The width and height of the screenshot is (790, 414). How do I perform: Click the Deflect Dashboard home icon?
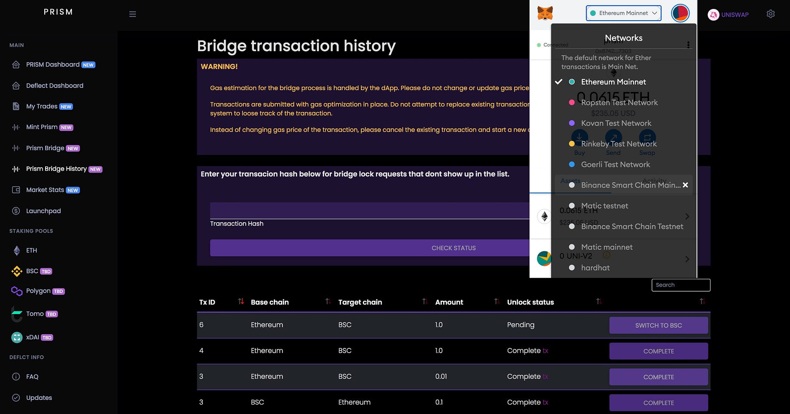tap(16, 86)
